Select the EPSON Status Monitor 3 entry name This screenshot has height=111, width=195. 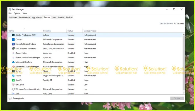pyautogui.click(x=26, y=49)
